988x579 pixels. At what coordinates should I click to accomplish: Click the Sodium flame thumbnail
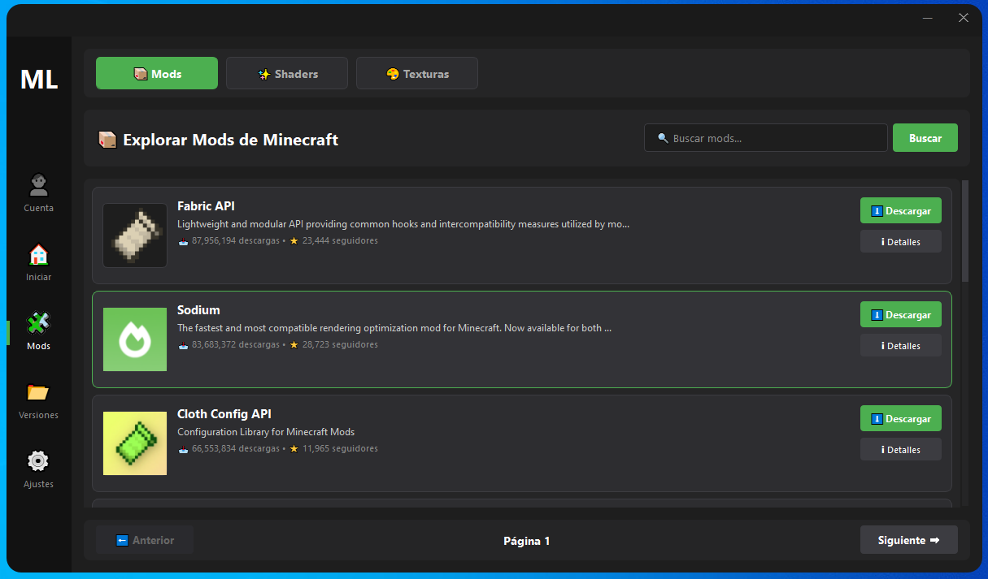pos(134,339)
